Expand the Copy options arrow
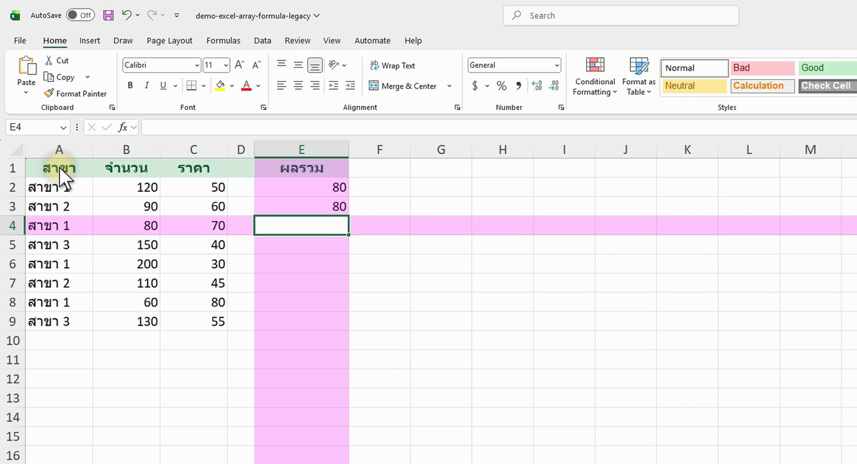The image size is (857, 464). click(87, 77)
